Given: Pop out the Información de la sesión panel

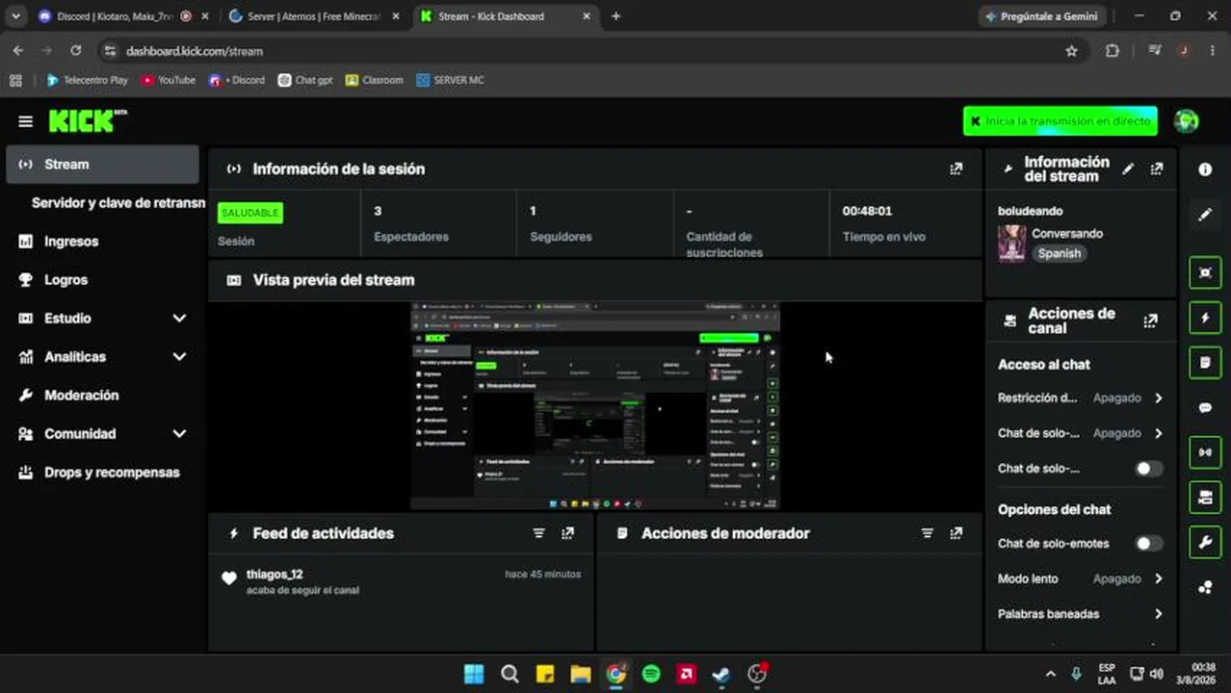Looking at the screenshot, I should click(x=956, y=168).
